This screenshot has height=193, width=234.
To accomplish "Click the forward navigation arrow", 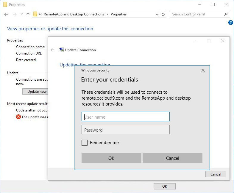I will click(x=15, y=14).
